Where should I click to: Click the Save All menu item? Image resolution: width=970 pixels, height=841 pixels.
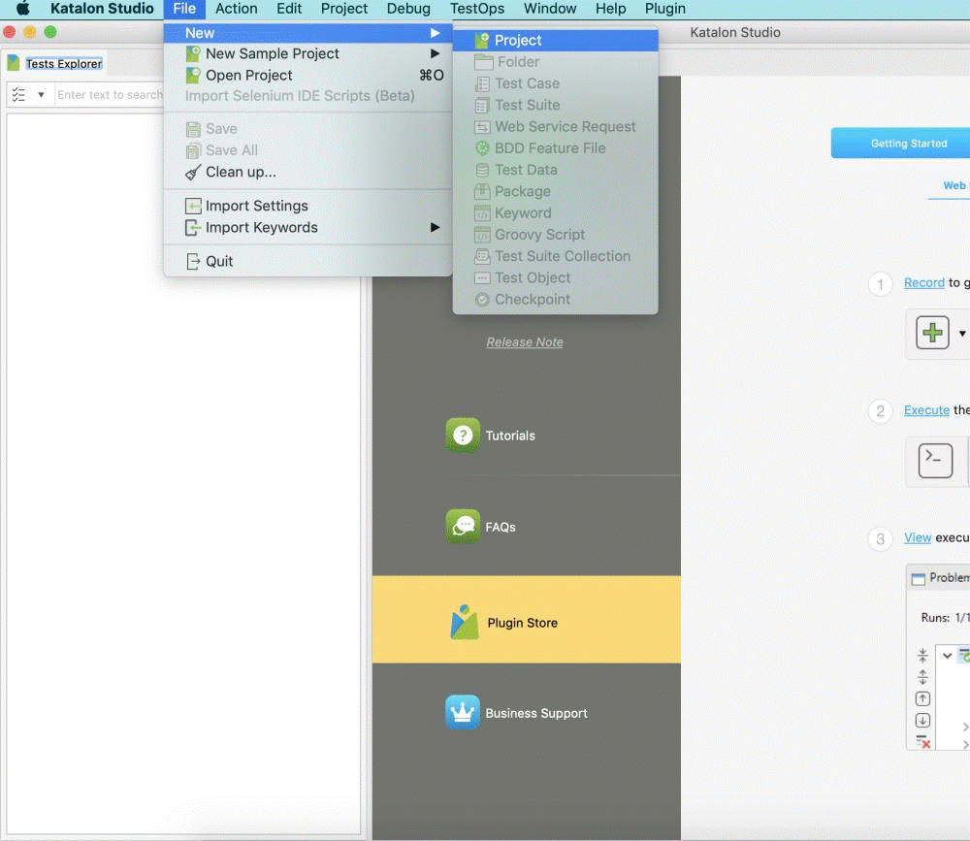308,150
